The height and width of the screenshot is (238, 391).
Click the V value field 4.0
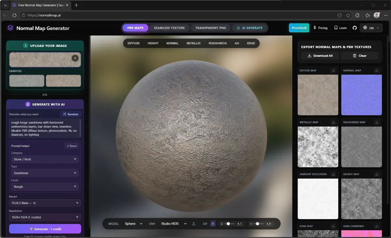click(x=269, y=224)
